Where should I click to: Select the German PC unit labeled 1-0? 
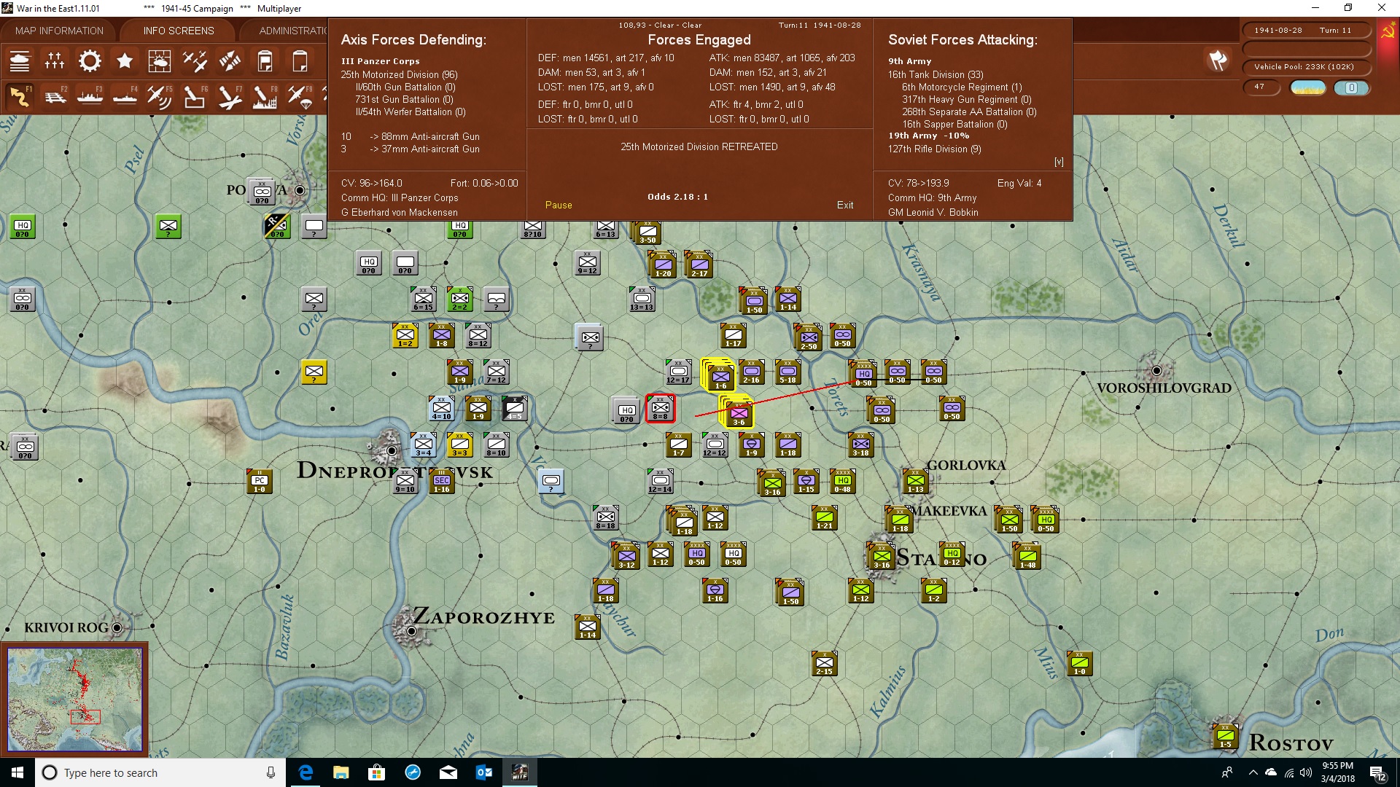coord(260,482)
